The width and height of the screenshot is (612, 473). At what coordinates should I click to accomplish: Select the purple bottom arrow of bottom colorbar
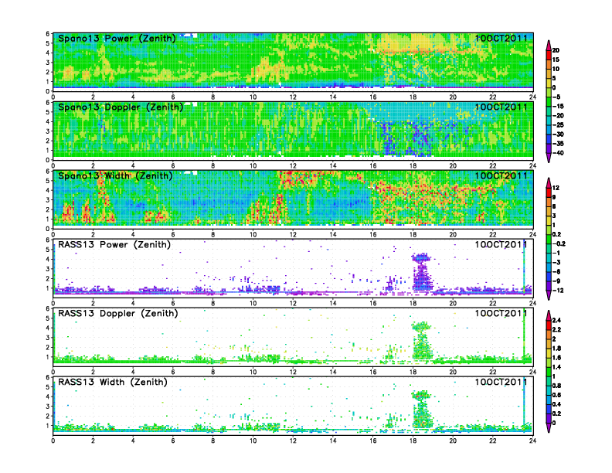(x=549, y=427)
